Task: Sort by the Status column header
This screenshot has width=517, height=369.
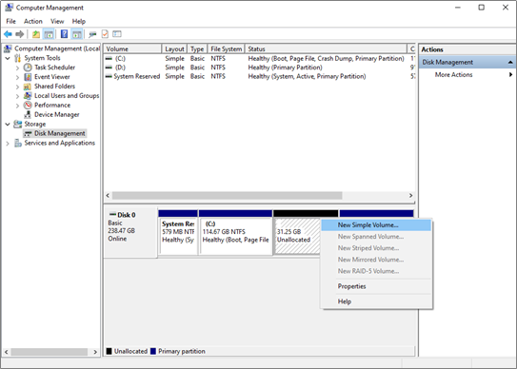Action: [x=326, y=49]
